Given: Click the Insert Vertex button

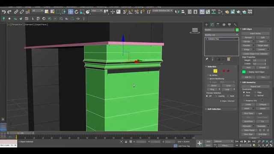Looking at the screenshot, I should 255,33.
